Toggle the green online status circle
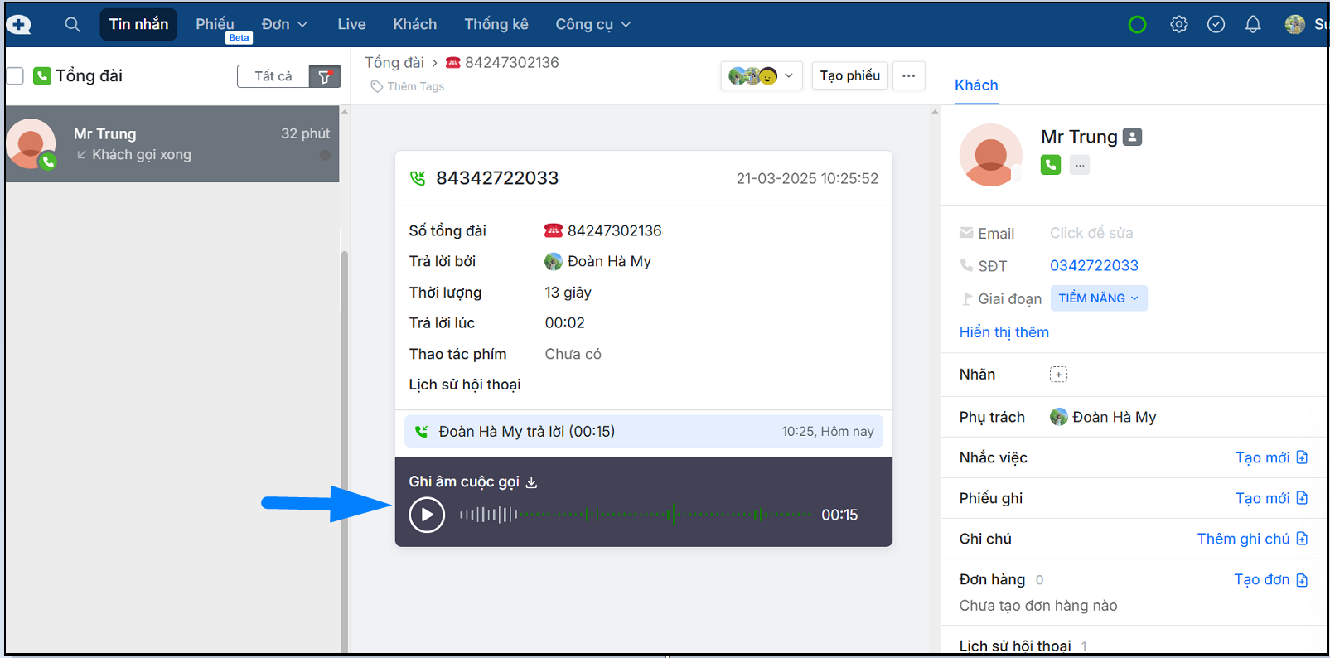 pyautogui.click(x=1137, y=25)
